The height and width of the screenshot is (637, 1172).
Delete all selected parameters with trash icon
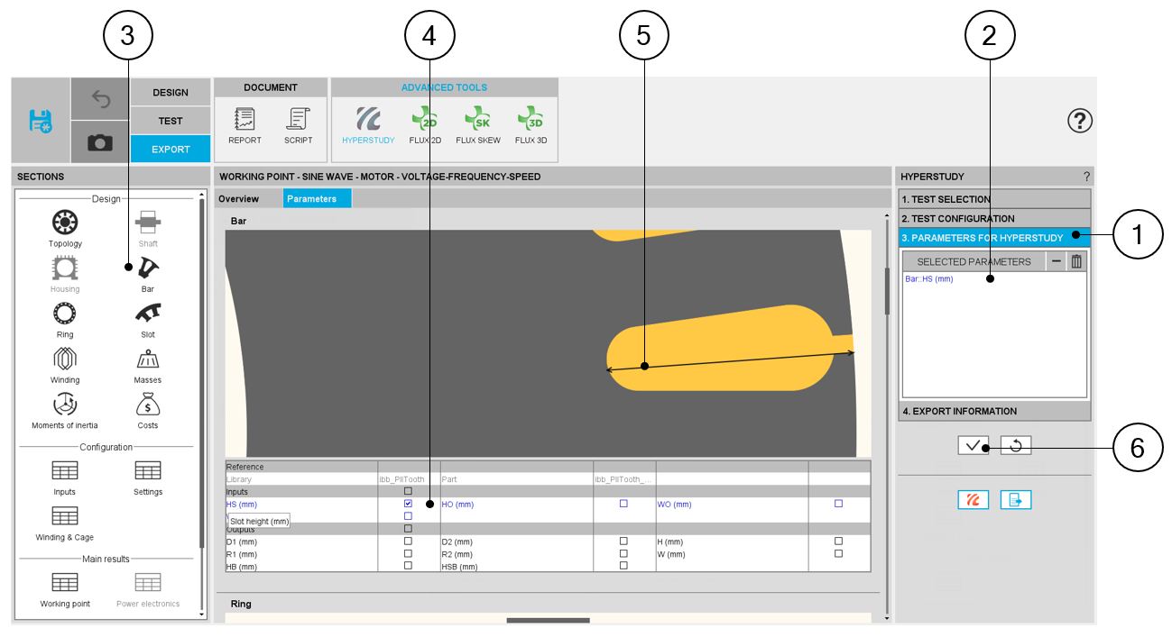pos(1075,261)
